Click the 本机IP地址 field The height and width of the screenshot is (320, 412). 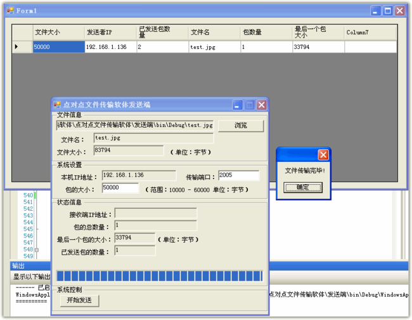139,175
